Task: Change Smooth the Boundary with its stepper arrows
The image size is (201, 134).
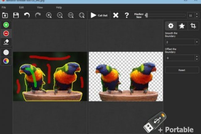Action: pos(197,42)
